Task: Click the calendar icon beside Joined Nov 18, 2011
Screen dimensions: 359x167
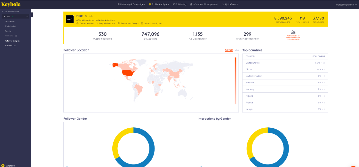Action: tap(142, 23)
